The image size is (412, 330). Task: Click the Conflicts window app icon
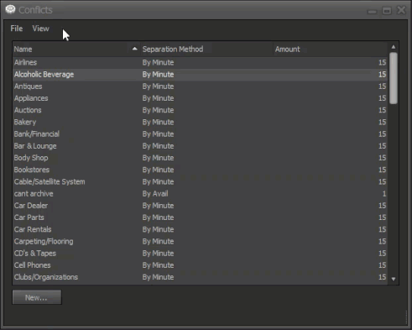click(x=10, y=9)
